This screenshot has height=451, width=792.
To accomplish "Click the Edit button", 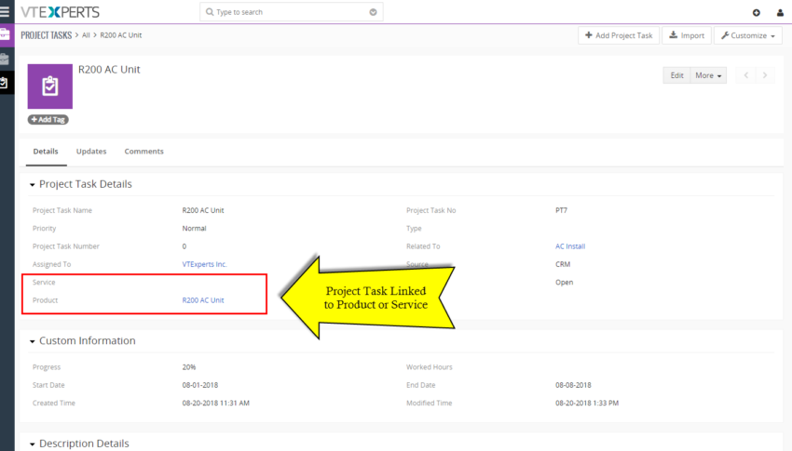I will coord(676,75).
